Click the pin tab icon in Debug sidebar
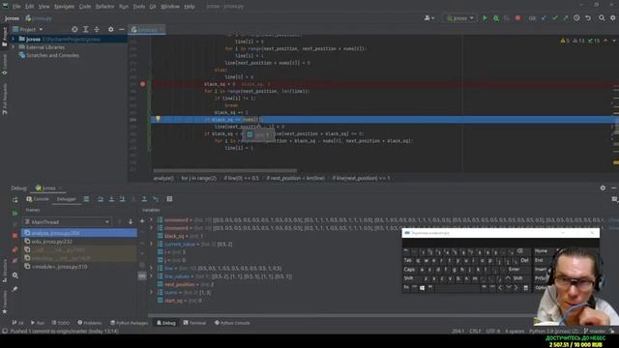Image resolution: width=619 pixels, height=348 pixels. click(15, 289)
